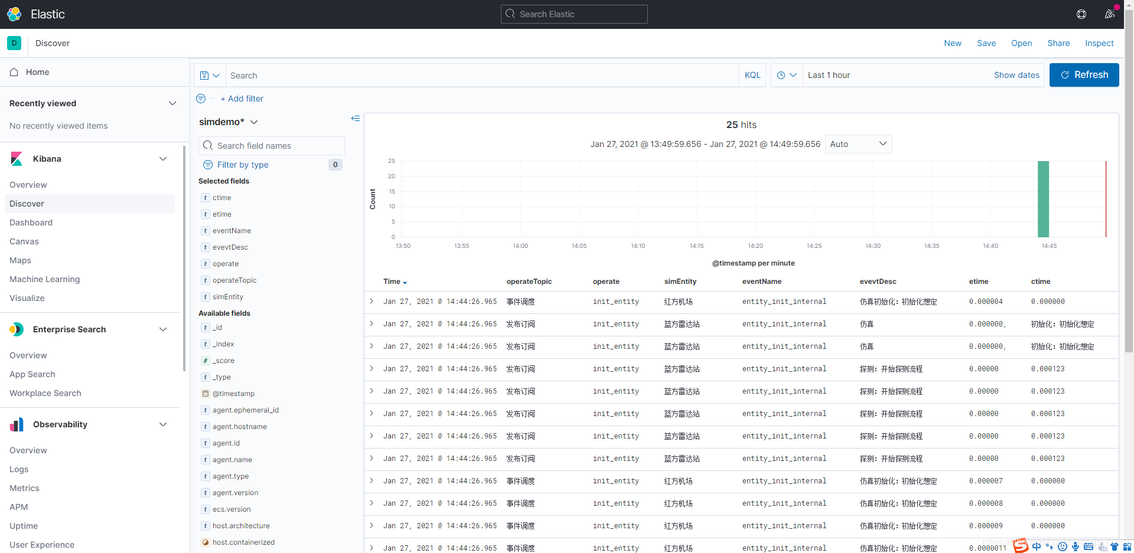1134x553 pixels.
Task: Click the Kibana logo icon
Action: (x=17, y=159)
